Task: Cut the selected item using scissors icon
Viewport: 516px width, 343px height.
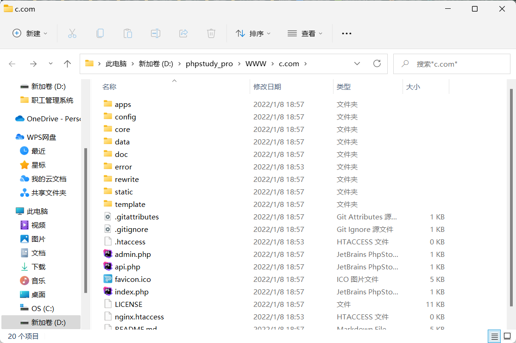Action: pos(72,33)
